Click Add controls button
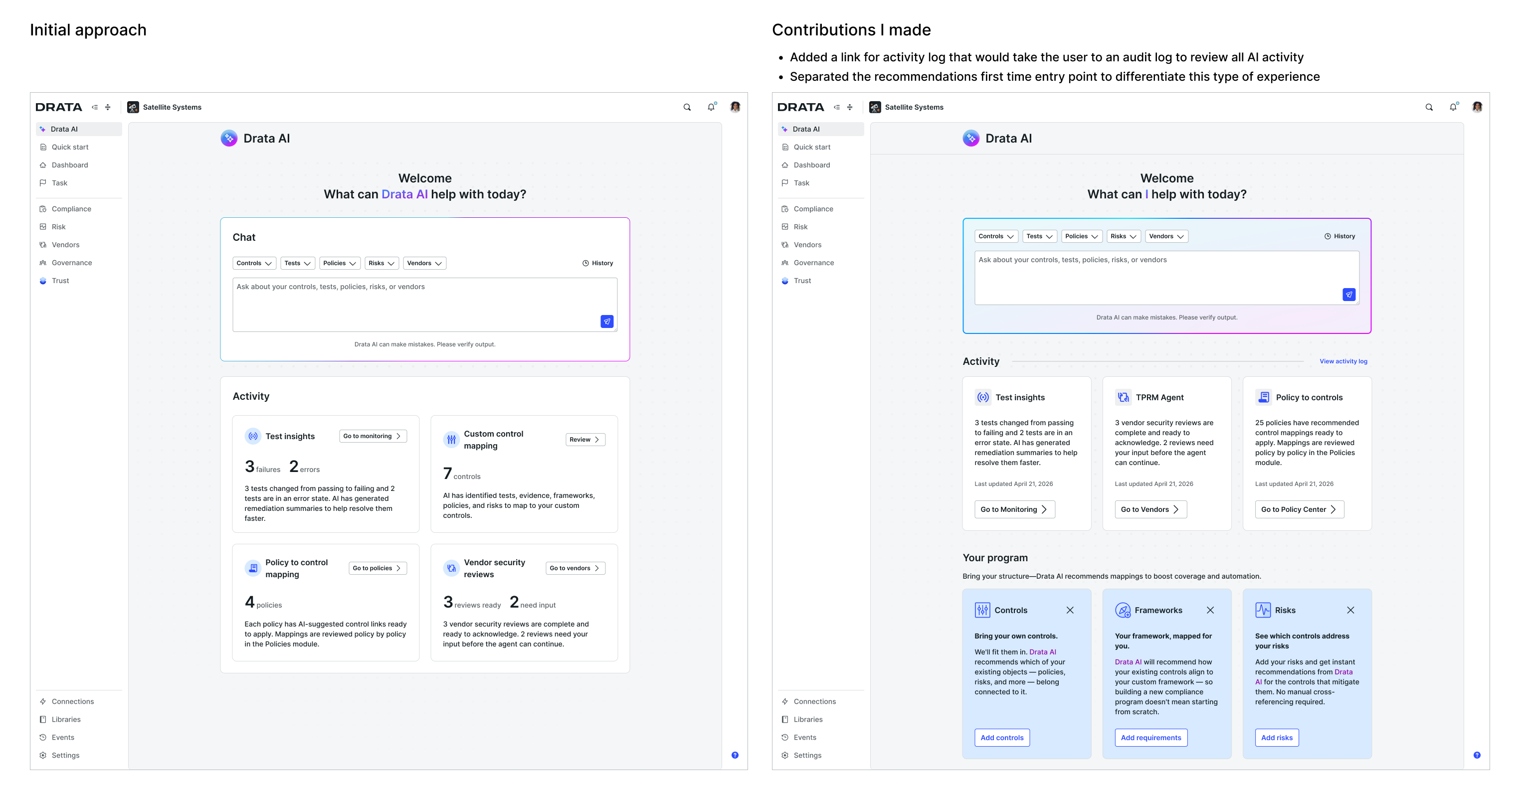This screenshot has height=790, width=1520. 1002,738
